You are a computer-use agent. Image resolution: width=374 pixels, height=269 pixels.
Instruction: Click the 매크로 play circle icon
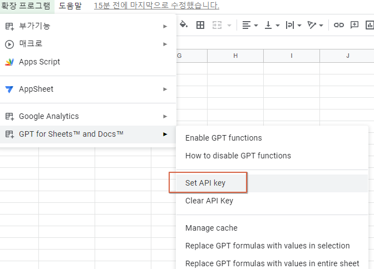[9, 44]
